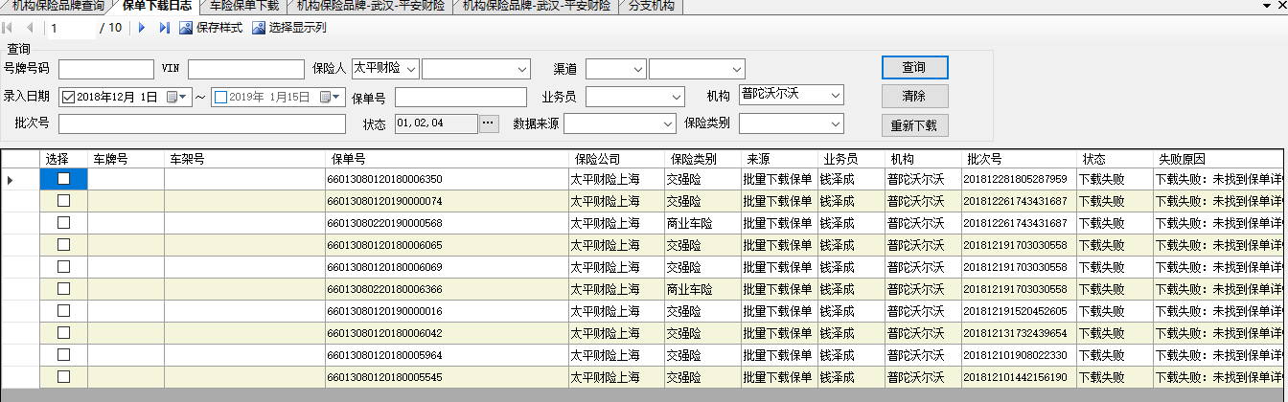Open the 分支机构 tab
Screen dimensions: 1288x402
(x=651, y=6)
